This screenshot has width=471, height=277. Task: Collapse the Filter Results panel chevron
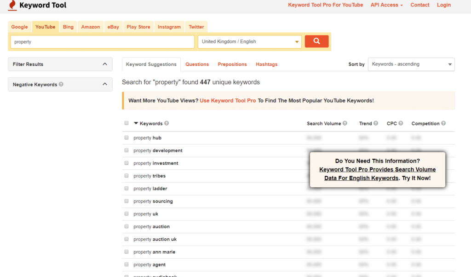[x=105, y=64]
